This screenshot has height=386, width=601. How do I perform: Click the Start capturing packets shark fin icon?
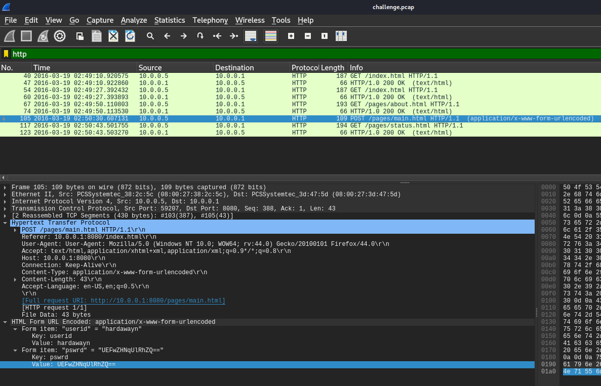point(10,36)
